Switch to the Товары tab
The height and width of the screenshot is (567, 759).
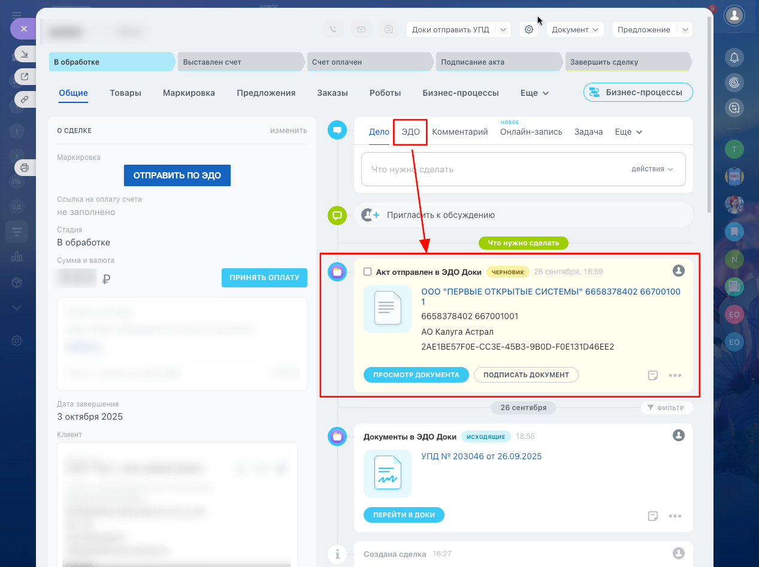(125, 93)
